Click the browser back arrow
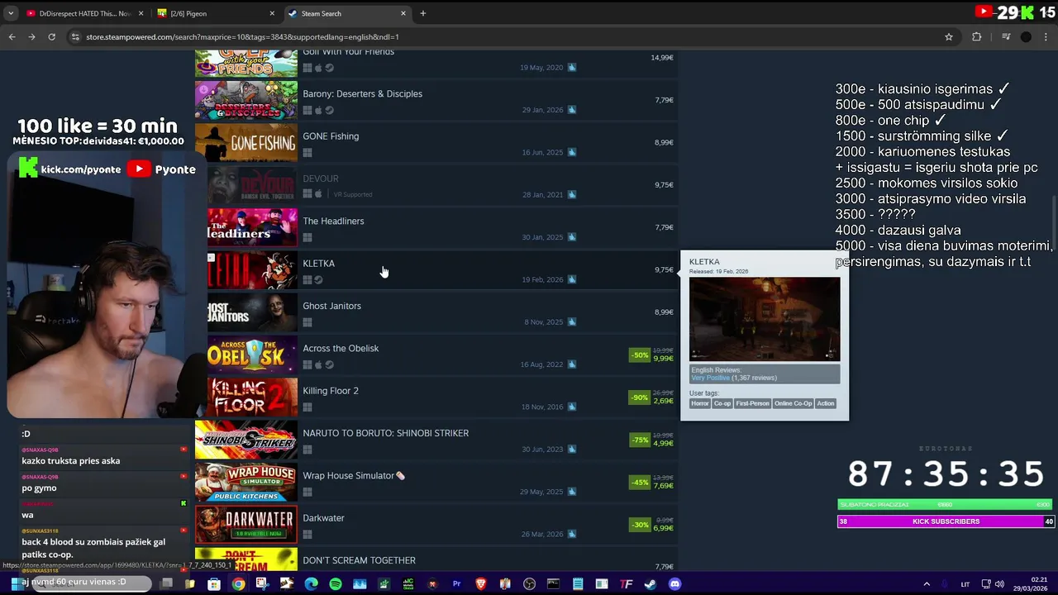Image resolution: width=1058 pixels, height=595 pixels. (x=12, y=36)
